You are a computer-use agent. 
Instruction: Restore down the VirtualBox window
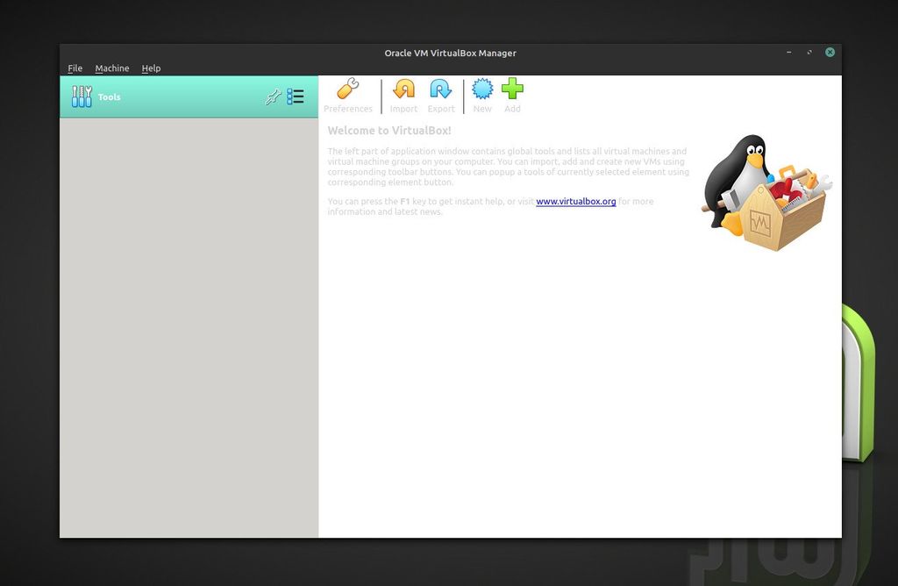(x=809, y=53)
